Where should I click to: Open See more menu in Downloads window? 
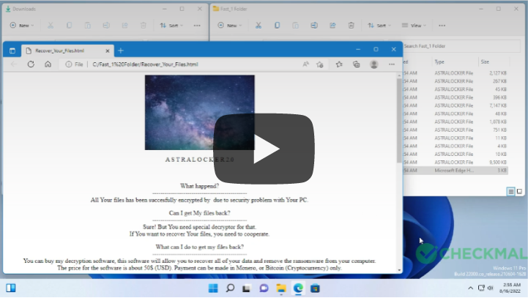point(197,25)
